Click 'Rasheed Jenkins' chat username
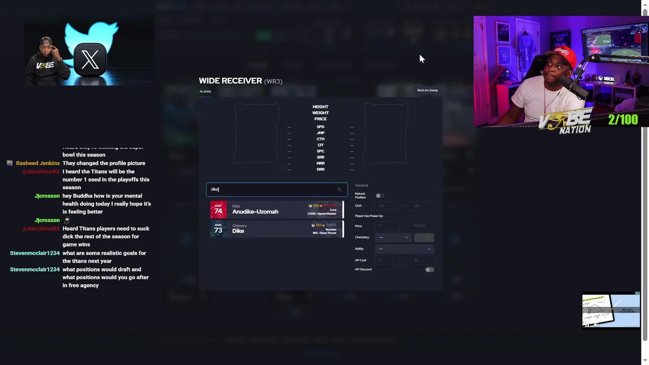Image resolution: width=649 pixels, height=365 pixels. pos(38,163)
